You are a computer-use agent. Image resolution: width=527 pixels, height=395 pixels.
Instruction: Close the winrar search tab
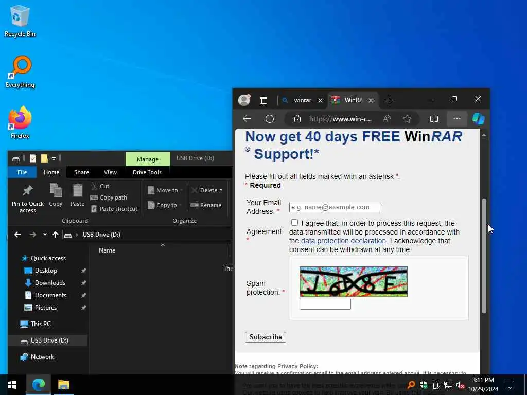tap(320, 100)
